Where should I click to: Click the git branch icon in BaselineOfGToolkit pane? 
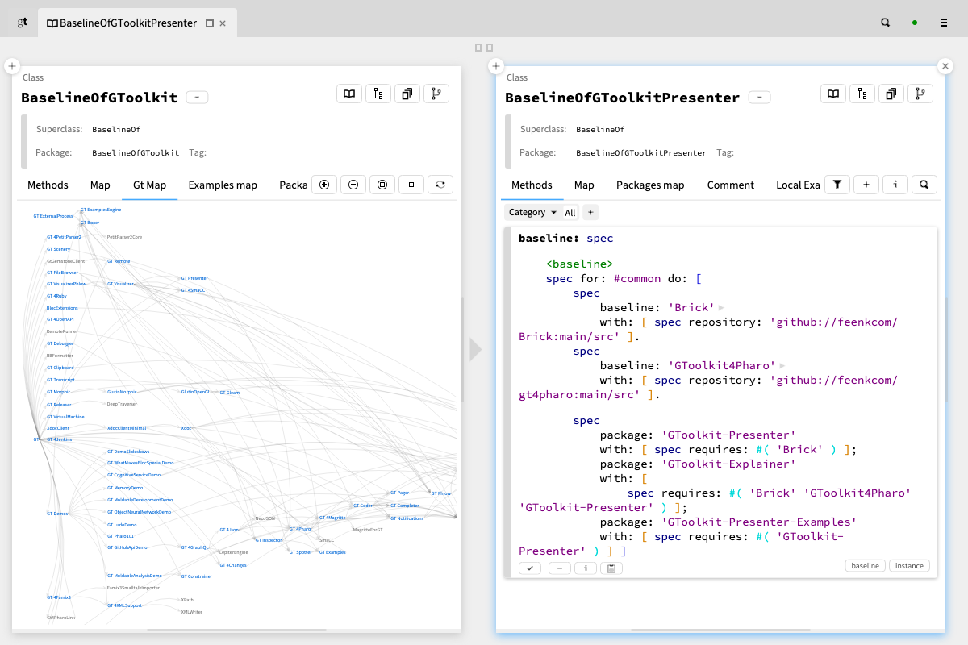(x=436, y=94)
